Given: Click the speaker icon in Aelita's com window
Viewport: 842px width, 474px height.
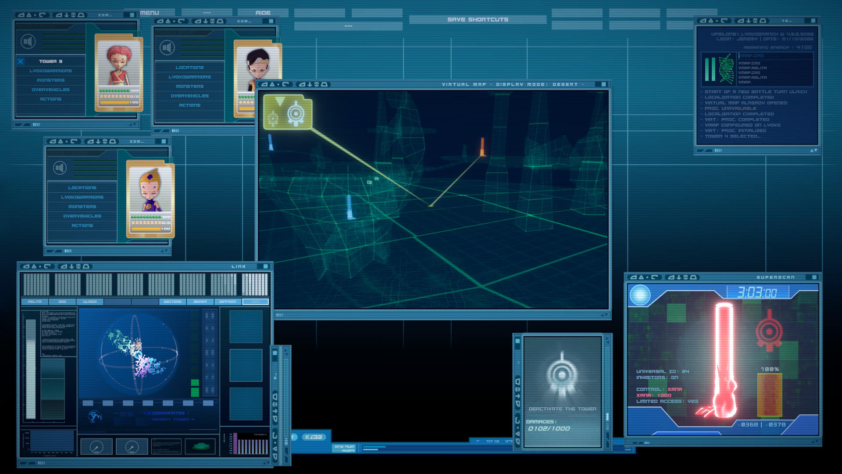Looking at the screenshot, I should tap(29, 42).
